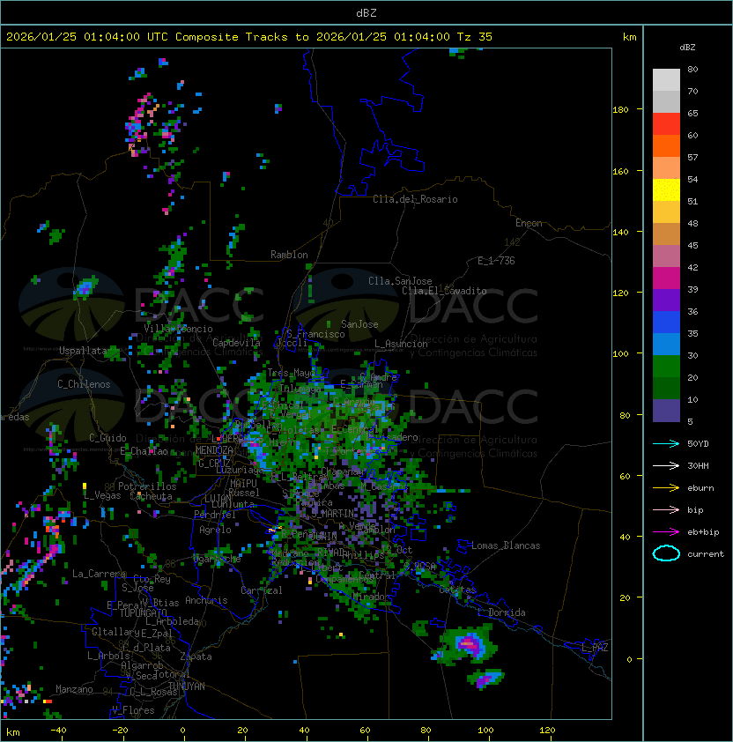Image resolution: width=733 pixels, height=742 pixels.
Task: Click the yellow eburn arrow icon
Action: point(666,488)
